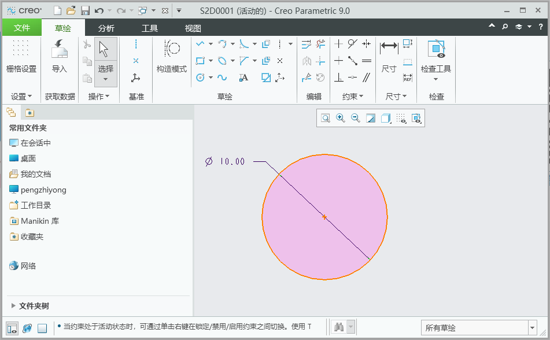The height and width of the screenshot is (340, 550).
Task: Click the Reference dimension (REF) tool
Action: click(x=408, y=77)
